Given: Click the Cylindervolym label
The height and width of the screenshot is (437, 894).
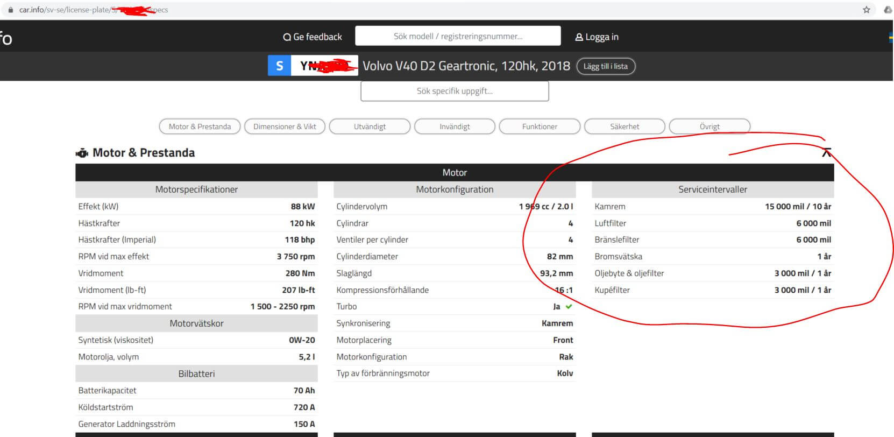Looking at the screenshot, I should (x=362, y=207).
